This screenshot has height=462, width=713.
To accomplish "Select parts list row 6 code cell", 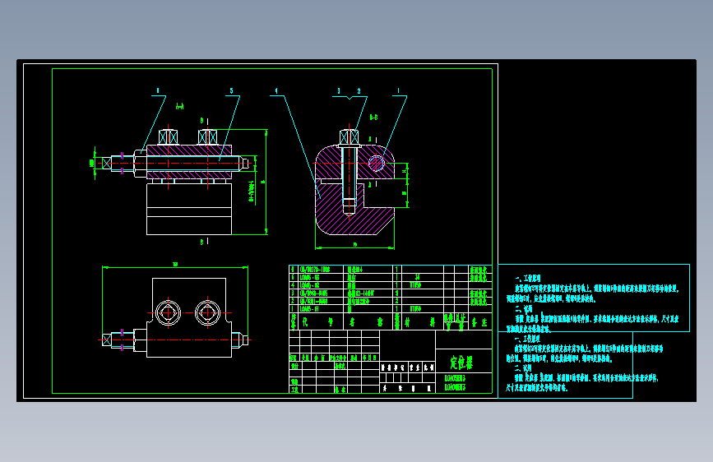I will point(321,269).
